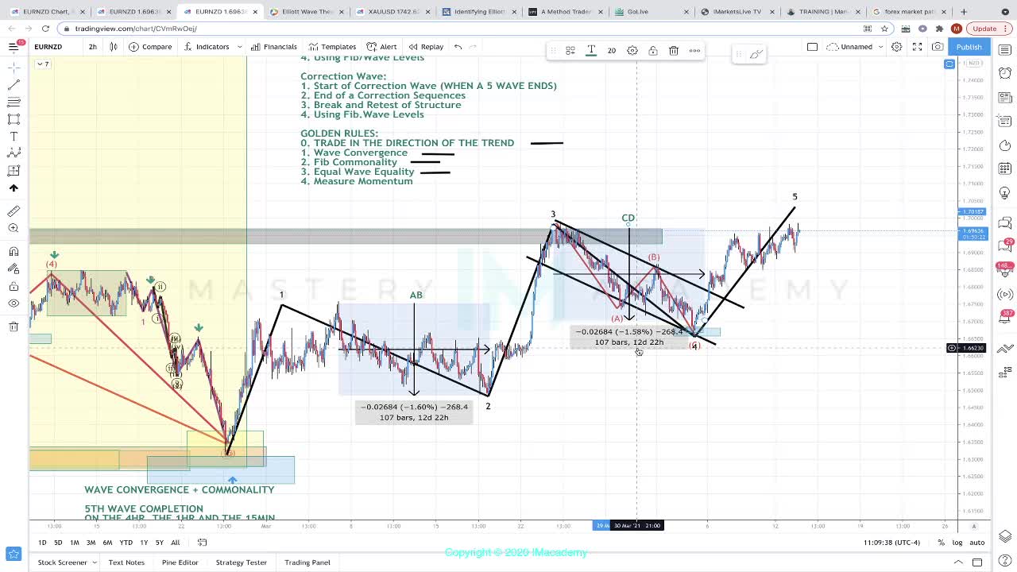Open the Financials menu

pyautogui.click(x=273, y=47)
